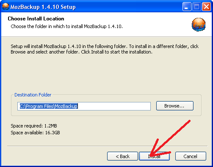Click the 'Space required: 1.2MB' text
The height and width of the screenshot is (167, 213).
pos(34,126)
